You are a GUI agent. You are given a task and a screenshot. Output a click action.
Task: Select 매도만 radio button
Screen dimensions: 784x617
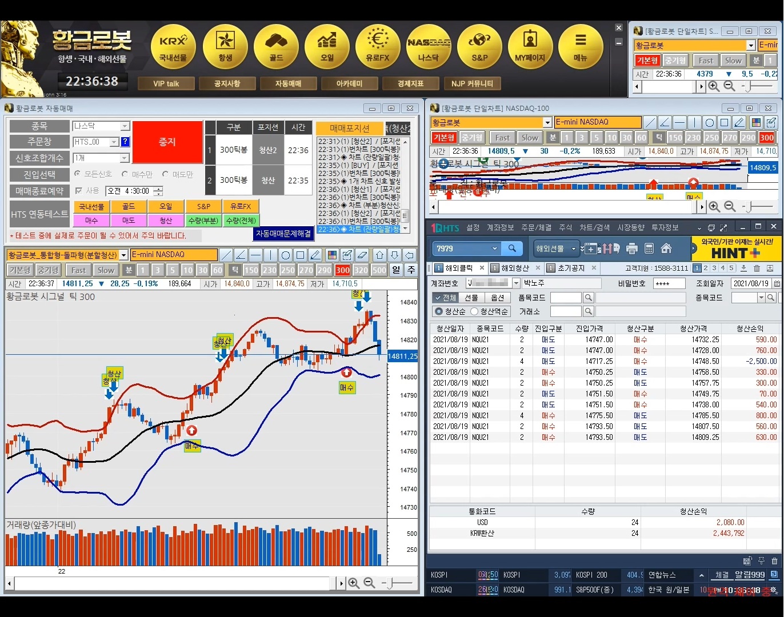pos(166,174)
